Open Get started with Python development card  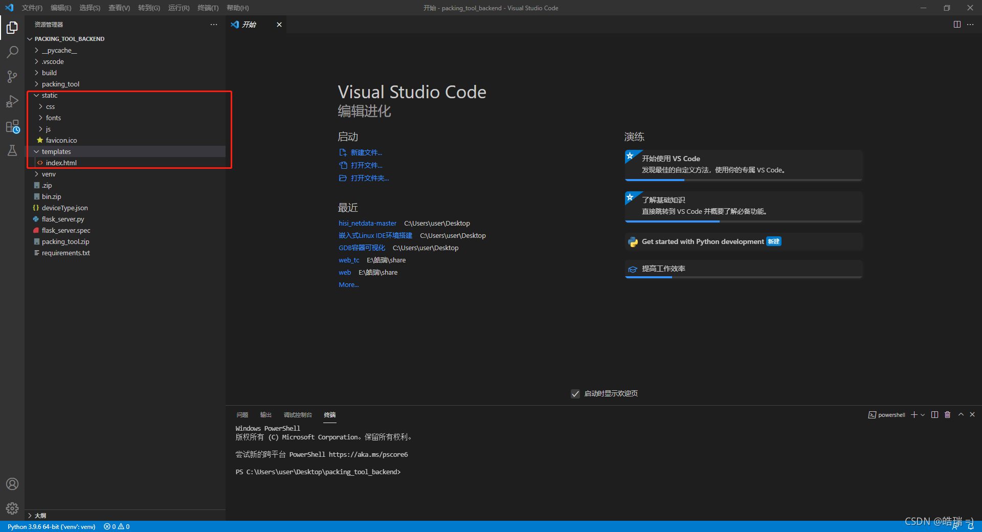coord(744,241)
